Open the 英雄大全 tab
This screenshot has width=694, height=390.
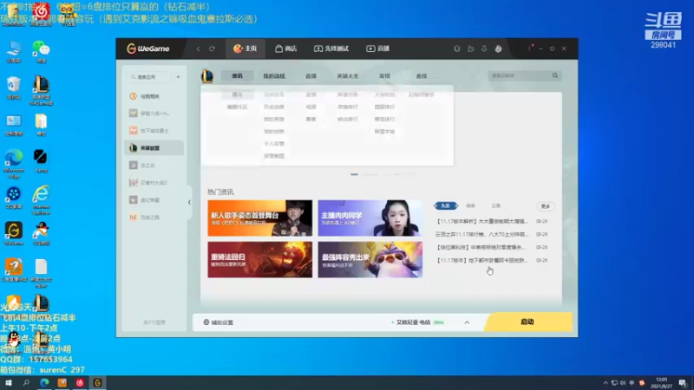click(348, 76)
